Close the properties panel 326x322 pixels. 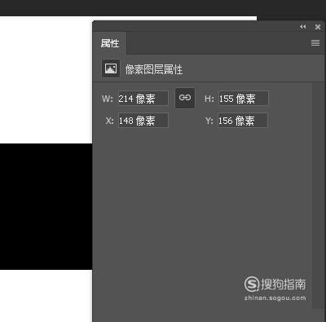pyautogui.click(x=318, y=27)
